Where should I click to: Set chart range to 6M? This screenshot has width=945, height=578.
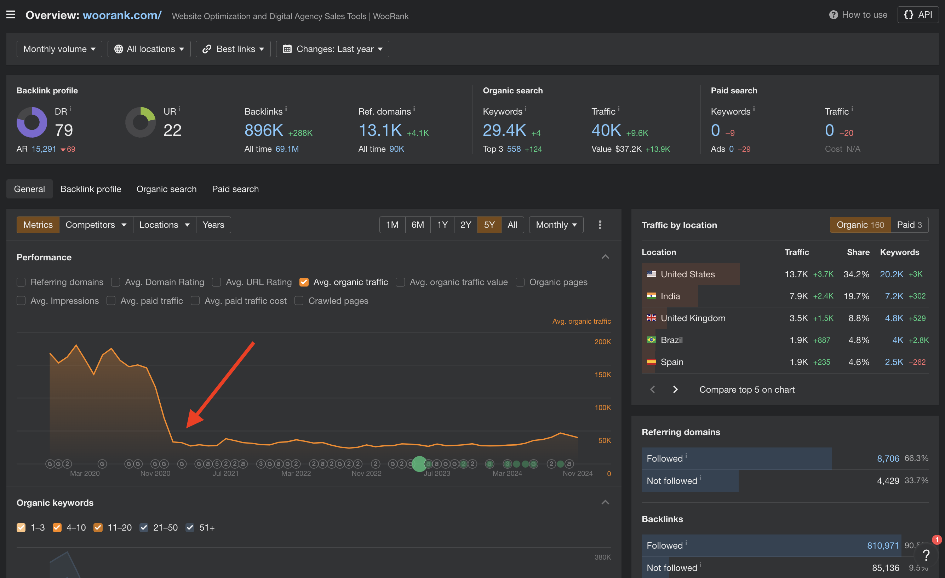tap(418, 225)
